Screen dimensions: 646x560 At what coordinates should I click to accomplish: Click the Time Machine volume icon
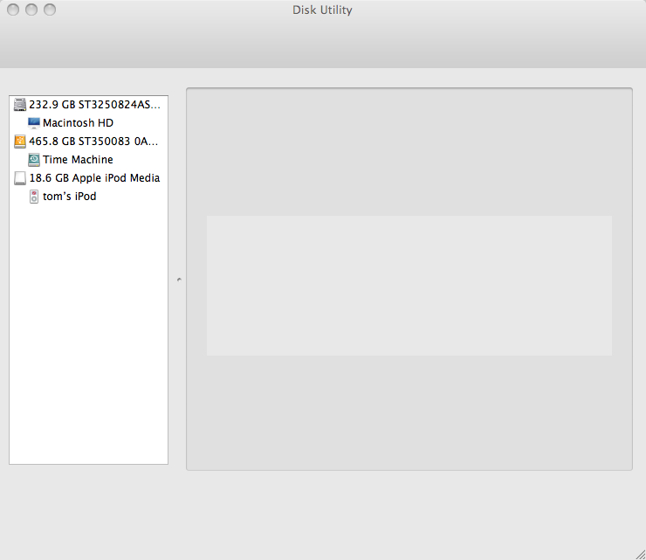[x=34, y=160]
